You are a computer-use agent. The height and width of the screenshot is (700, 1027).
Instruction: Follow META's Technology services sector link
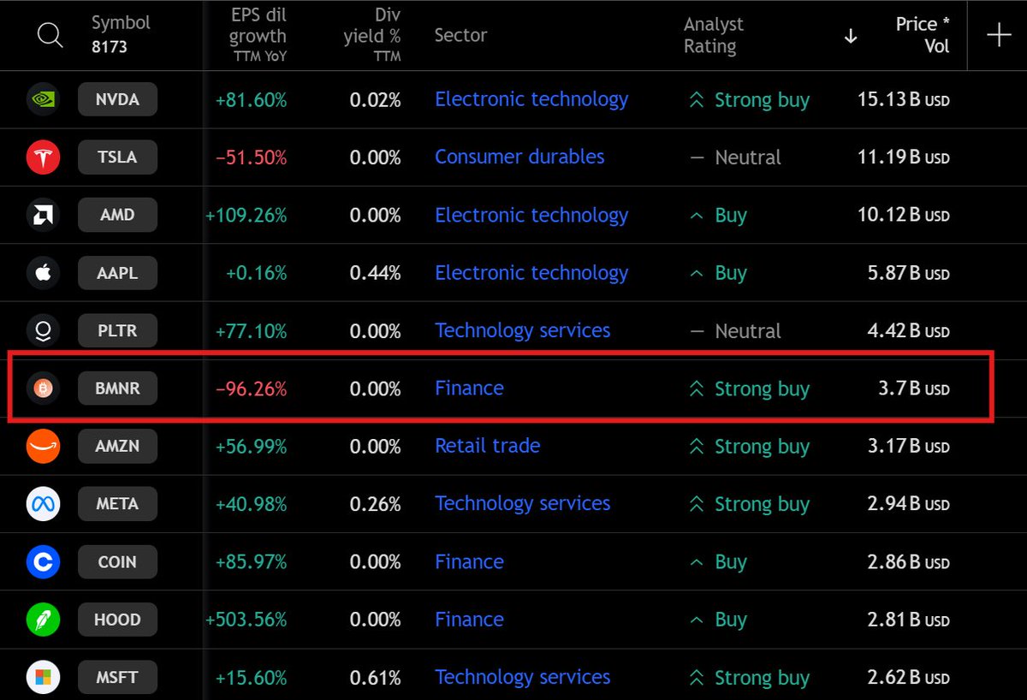click(523, 504)
